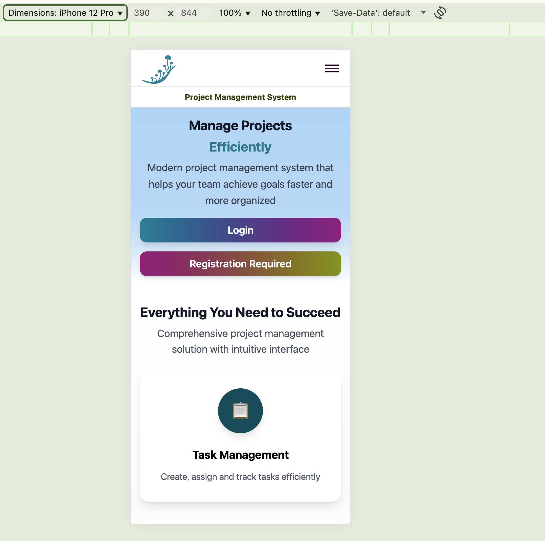Screen dimensions: 545x541
Task: Expand the Save-Data default dropdown
Action: point(378,13)
